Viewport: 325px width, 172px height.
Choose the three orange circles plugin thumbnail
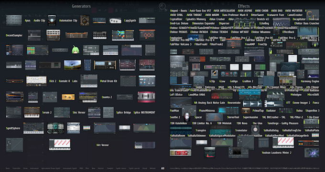point(147,35)
